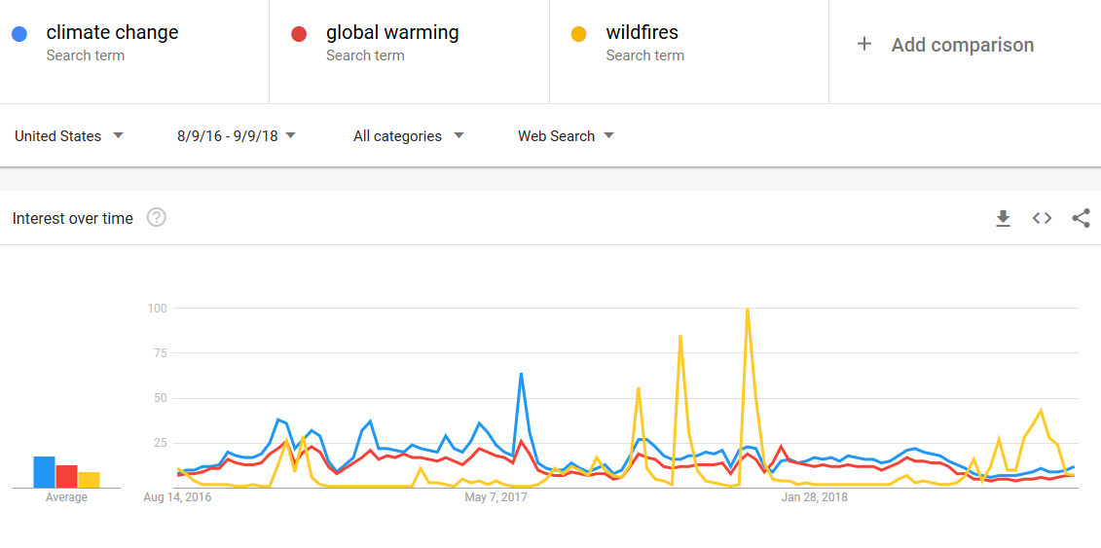Open the embed code icon
The image size is (1101, 548).
(x=1042, y=219)
